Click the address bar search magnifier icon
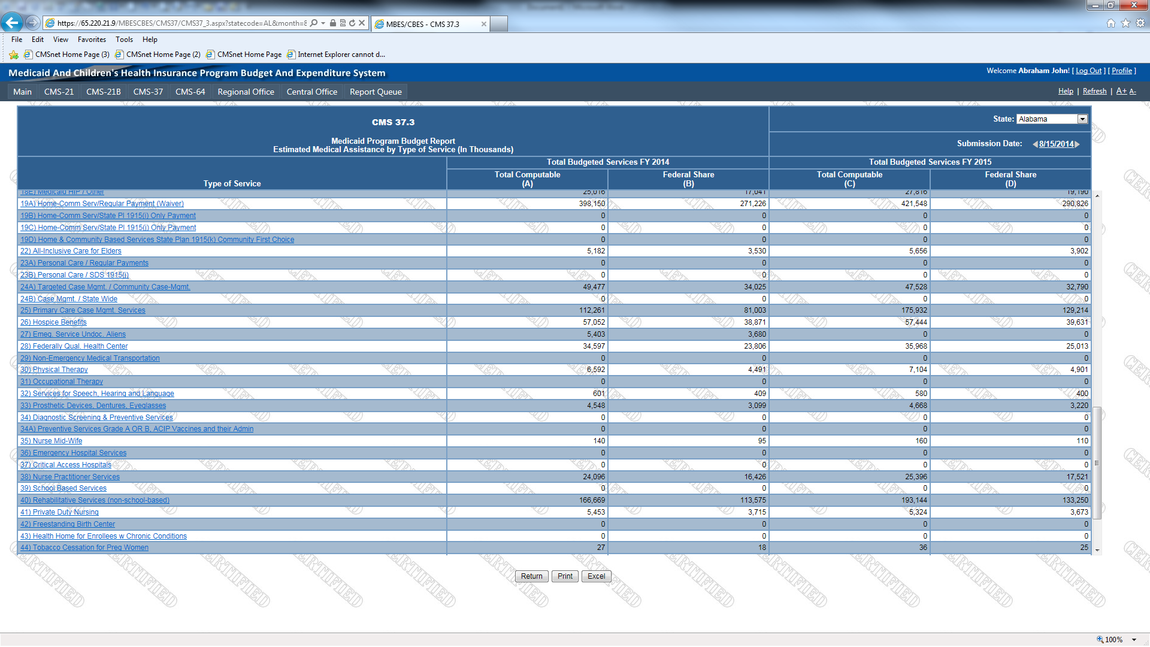Image resolution: width=1150 pixels, height=647 pixels. (314, 23)
